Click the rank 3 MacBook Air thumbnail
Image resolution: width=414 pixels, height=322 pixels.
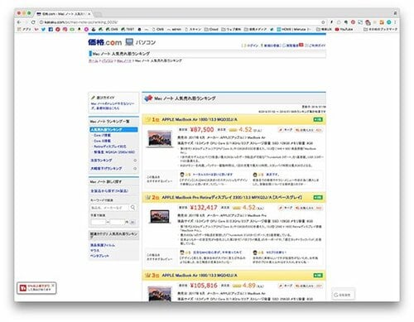tap(160, 293)
